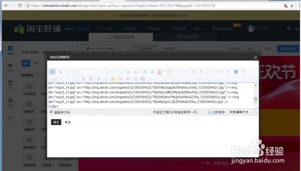Viewport: 301px width, 171px height.
Task: Open MORUI官方承接页 page selector dropdown
Action: pyautogui.click(x=105, y=49)
